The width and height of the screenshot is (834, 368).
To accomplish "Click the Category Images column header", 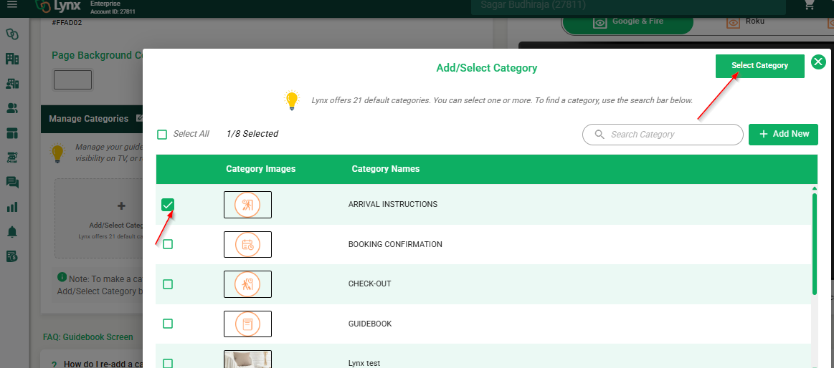I will coord(260,169).
